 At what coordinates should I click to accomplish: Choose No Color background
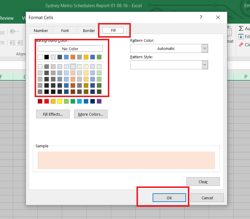tap(70, 49)
